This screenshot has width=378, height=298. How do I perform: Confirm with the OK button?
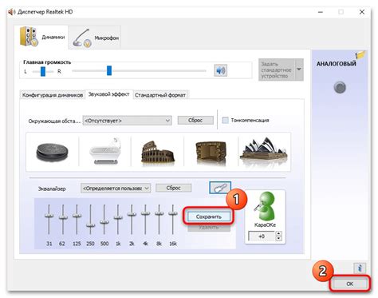350,284
